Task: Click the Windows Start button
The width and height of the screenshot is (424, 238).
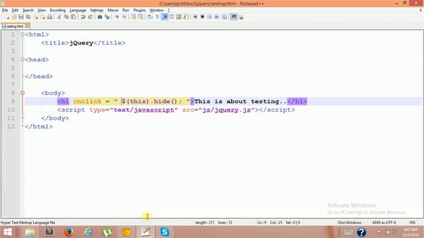Action: coord(7,232)
